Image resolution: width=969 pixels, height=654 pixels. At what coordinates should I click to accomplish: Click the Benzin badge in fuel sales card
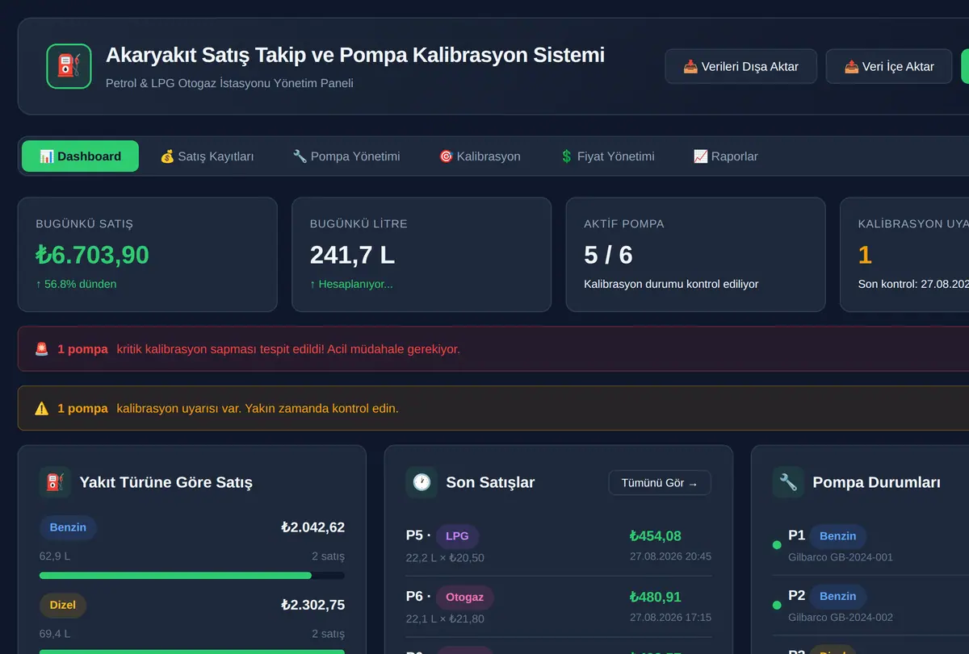coord(68,527)
